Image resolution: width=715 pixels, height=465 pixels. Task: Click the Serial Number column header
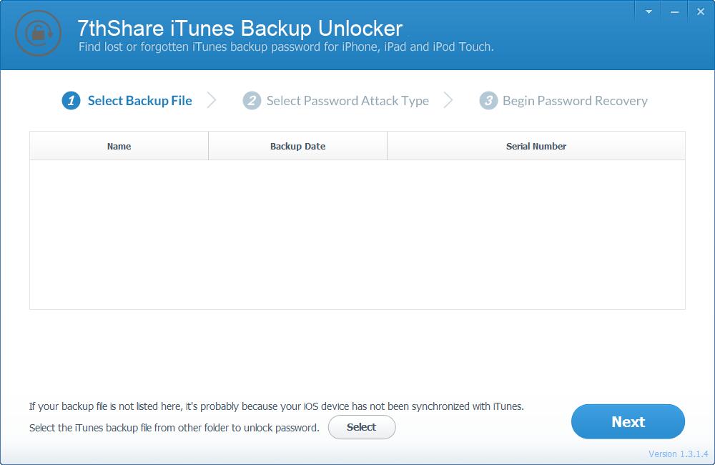[x=536, y=146]
